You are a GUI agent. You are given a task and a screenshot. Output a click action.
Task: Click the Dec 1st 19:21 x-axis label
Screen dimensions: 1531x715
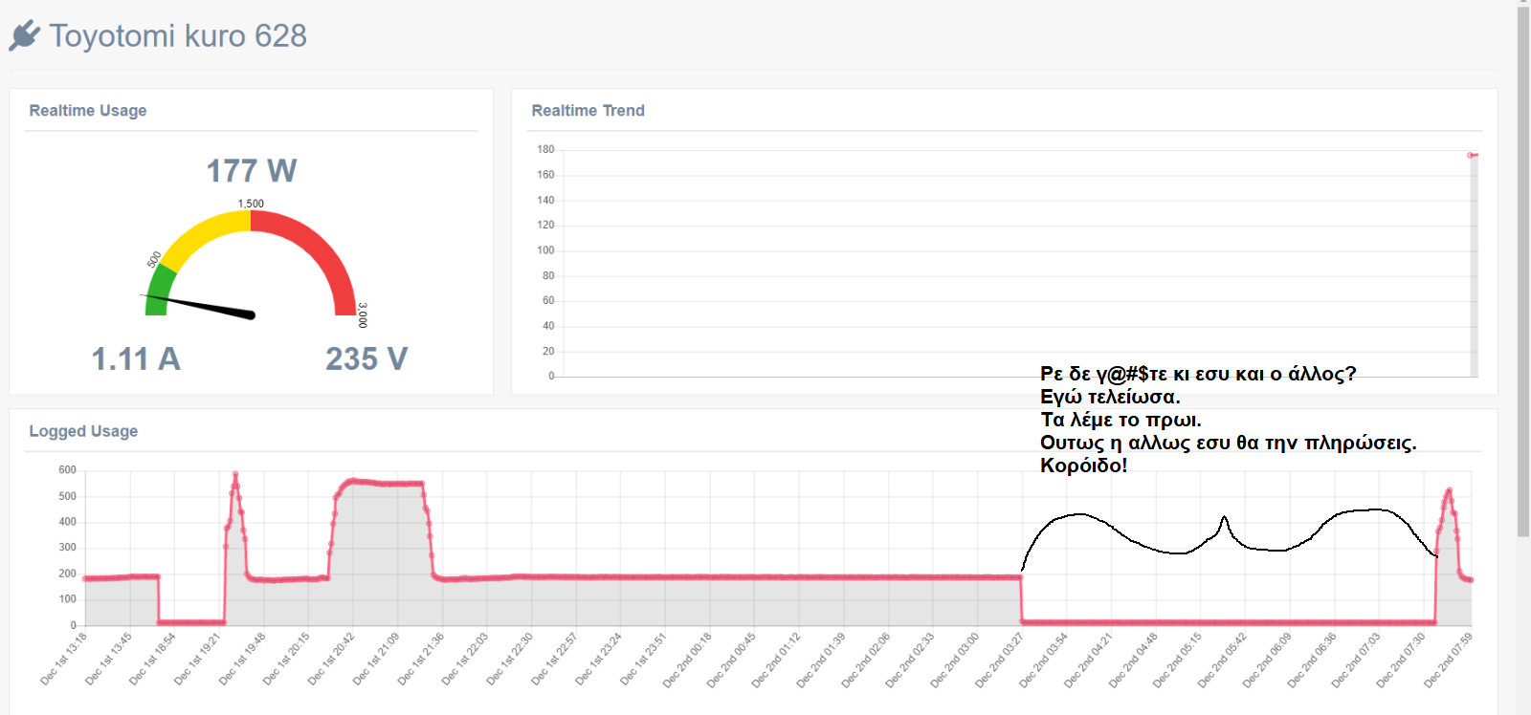click(198, 659)
